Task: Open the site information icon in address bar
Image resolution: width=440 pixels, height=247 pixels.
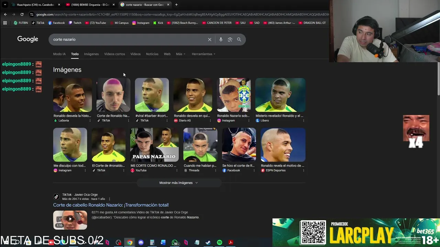Action: (32, 14)
